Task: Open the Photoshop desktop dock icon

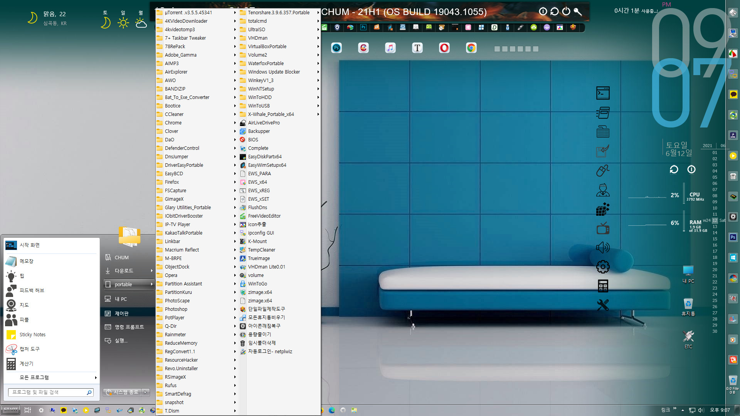Action: (336, 48)
